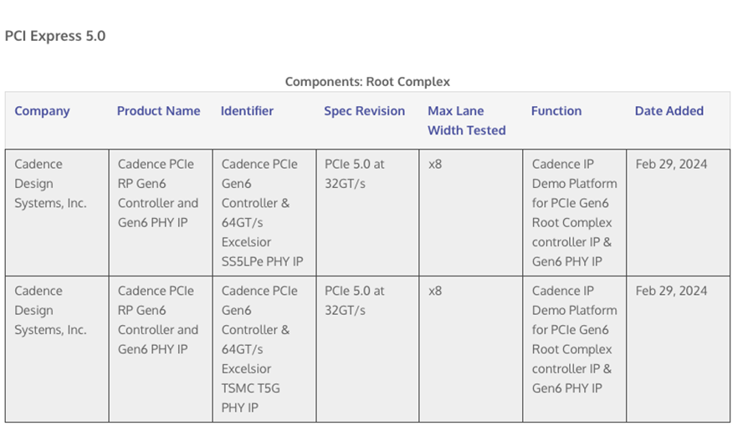Screen dimensions: 743x436
Task: Click Feb 29, 2024 in the first row
Action: coord(671,165)
